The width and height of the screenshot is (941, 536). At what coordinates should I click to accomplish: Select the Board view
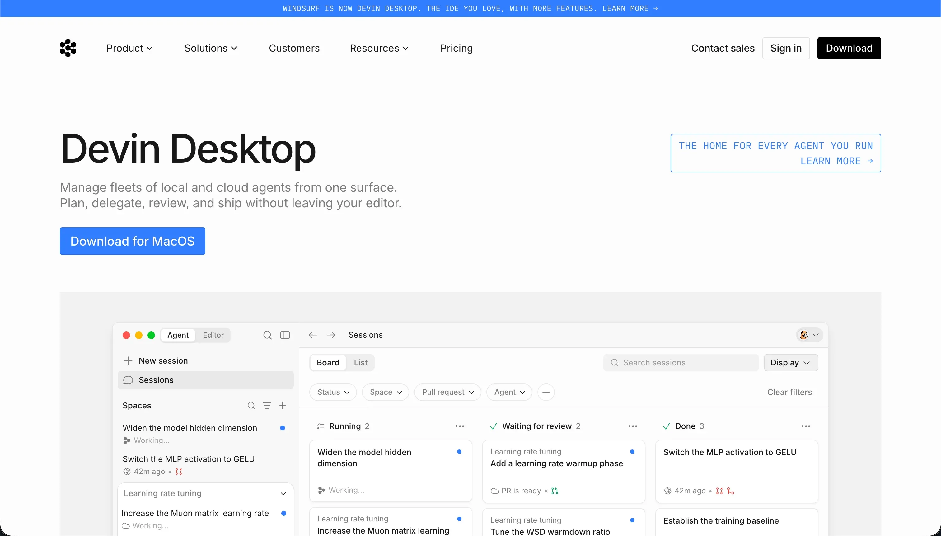pos(328,363)
